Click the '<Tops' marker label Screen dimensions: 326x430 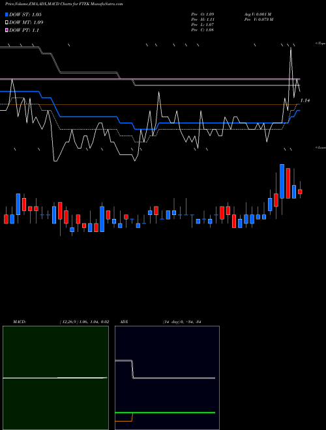coord(321,44)
